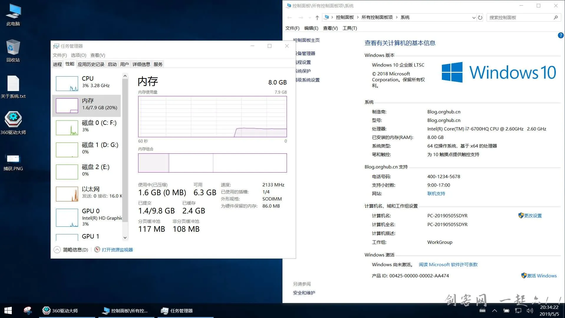Open 选项(O) menu in Task Manager
The height and width of the screenshot is (318, 565).
[79, 55]
